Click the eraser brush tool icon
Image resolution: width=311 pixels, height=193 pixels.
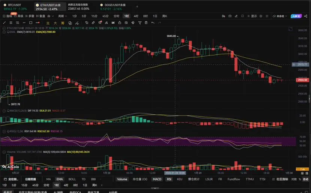click(x=107, y=23)
